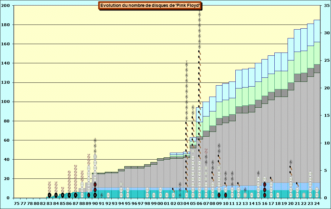Select the left axis value '40'

tap(7, 159)
